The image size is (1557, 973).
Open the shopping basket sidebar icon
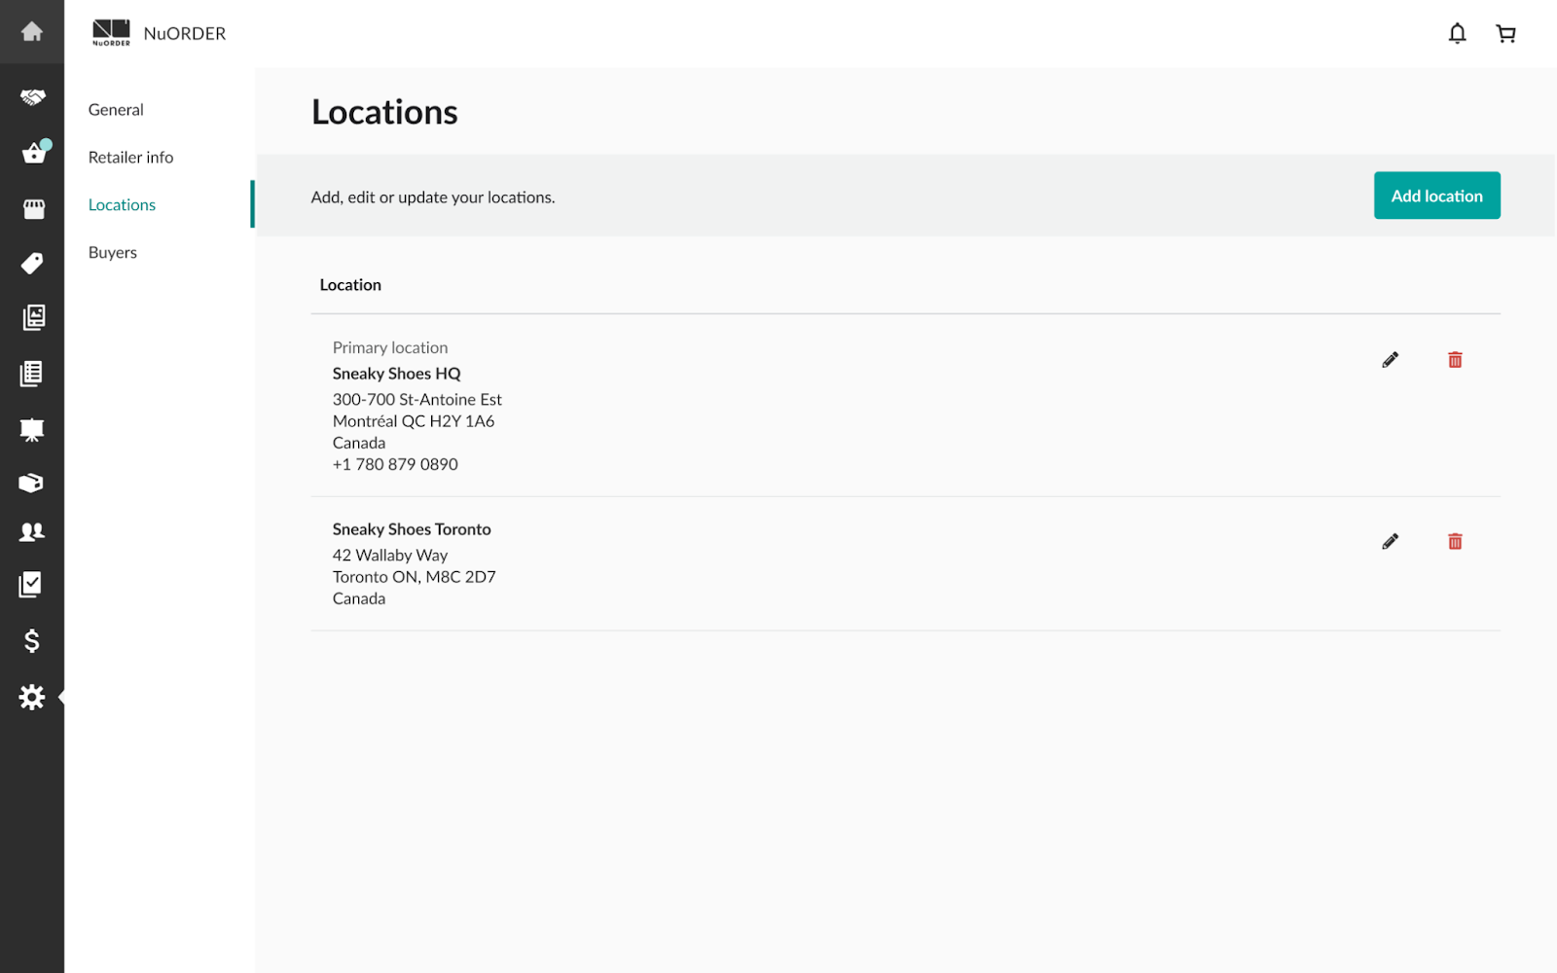(34, 154)
